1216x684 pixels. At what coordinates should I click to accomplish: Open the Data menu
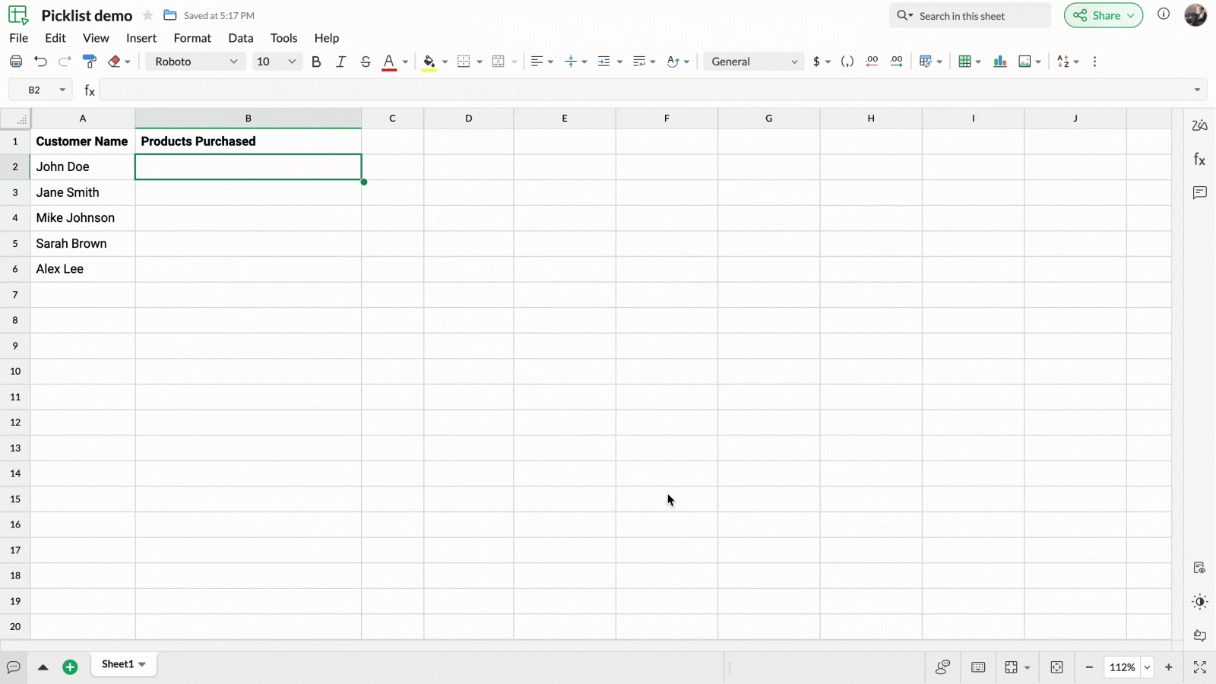pos(241,38)
